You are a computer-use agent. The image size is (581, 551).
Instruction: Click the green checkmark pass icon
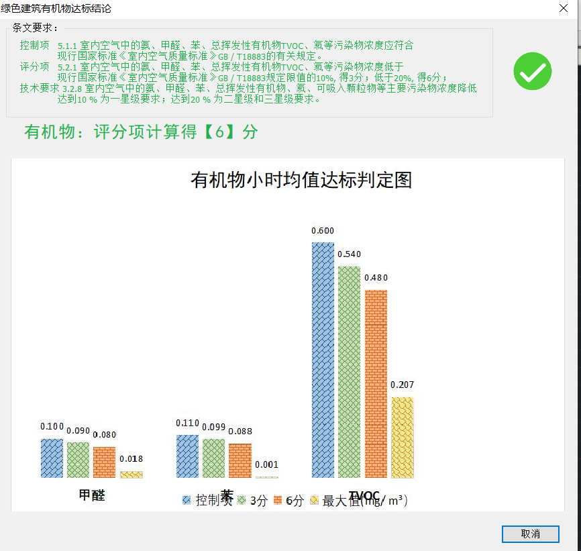click(533, 71)
